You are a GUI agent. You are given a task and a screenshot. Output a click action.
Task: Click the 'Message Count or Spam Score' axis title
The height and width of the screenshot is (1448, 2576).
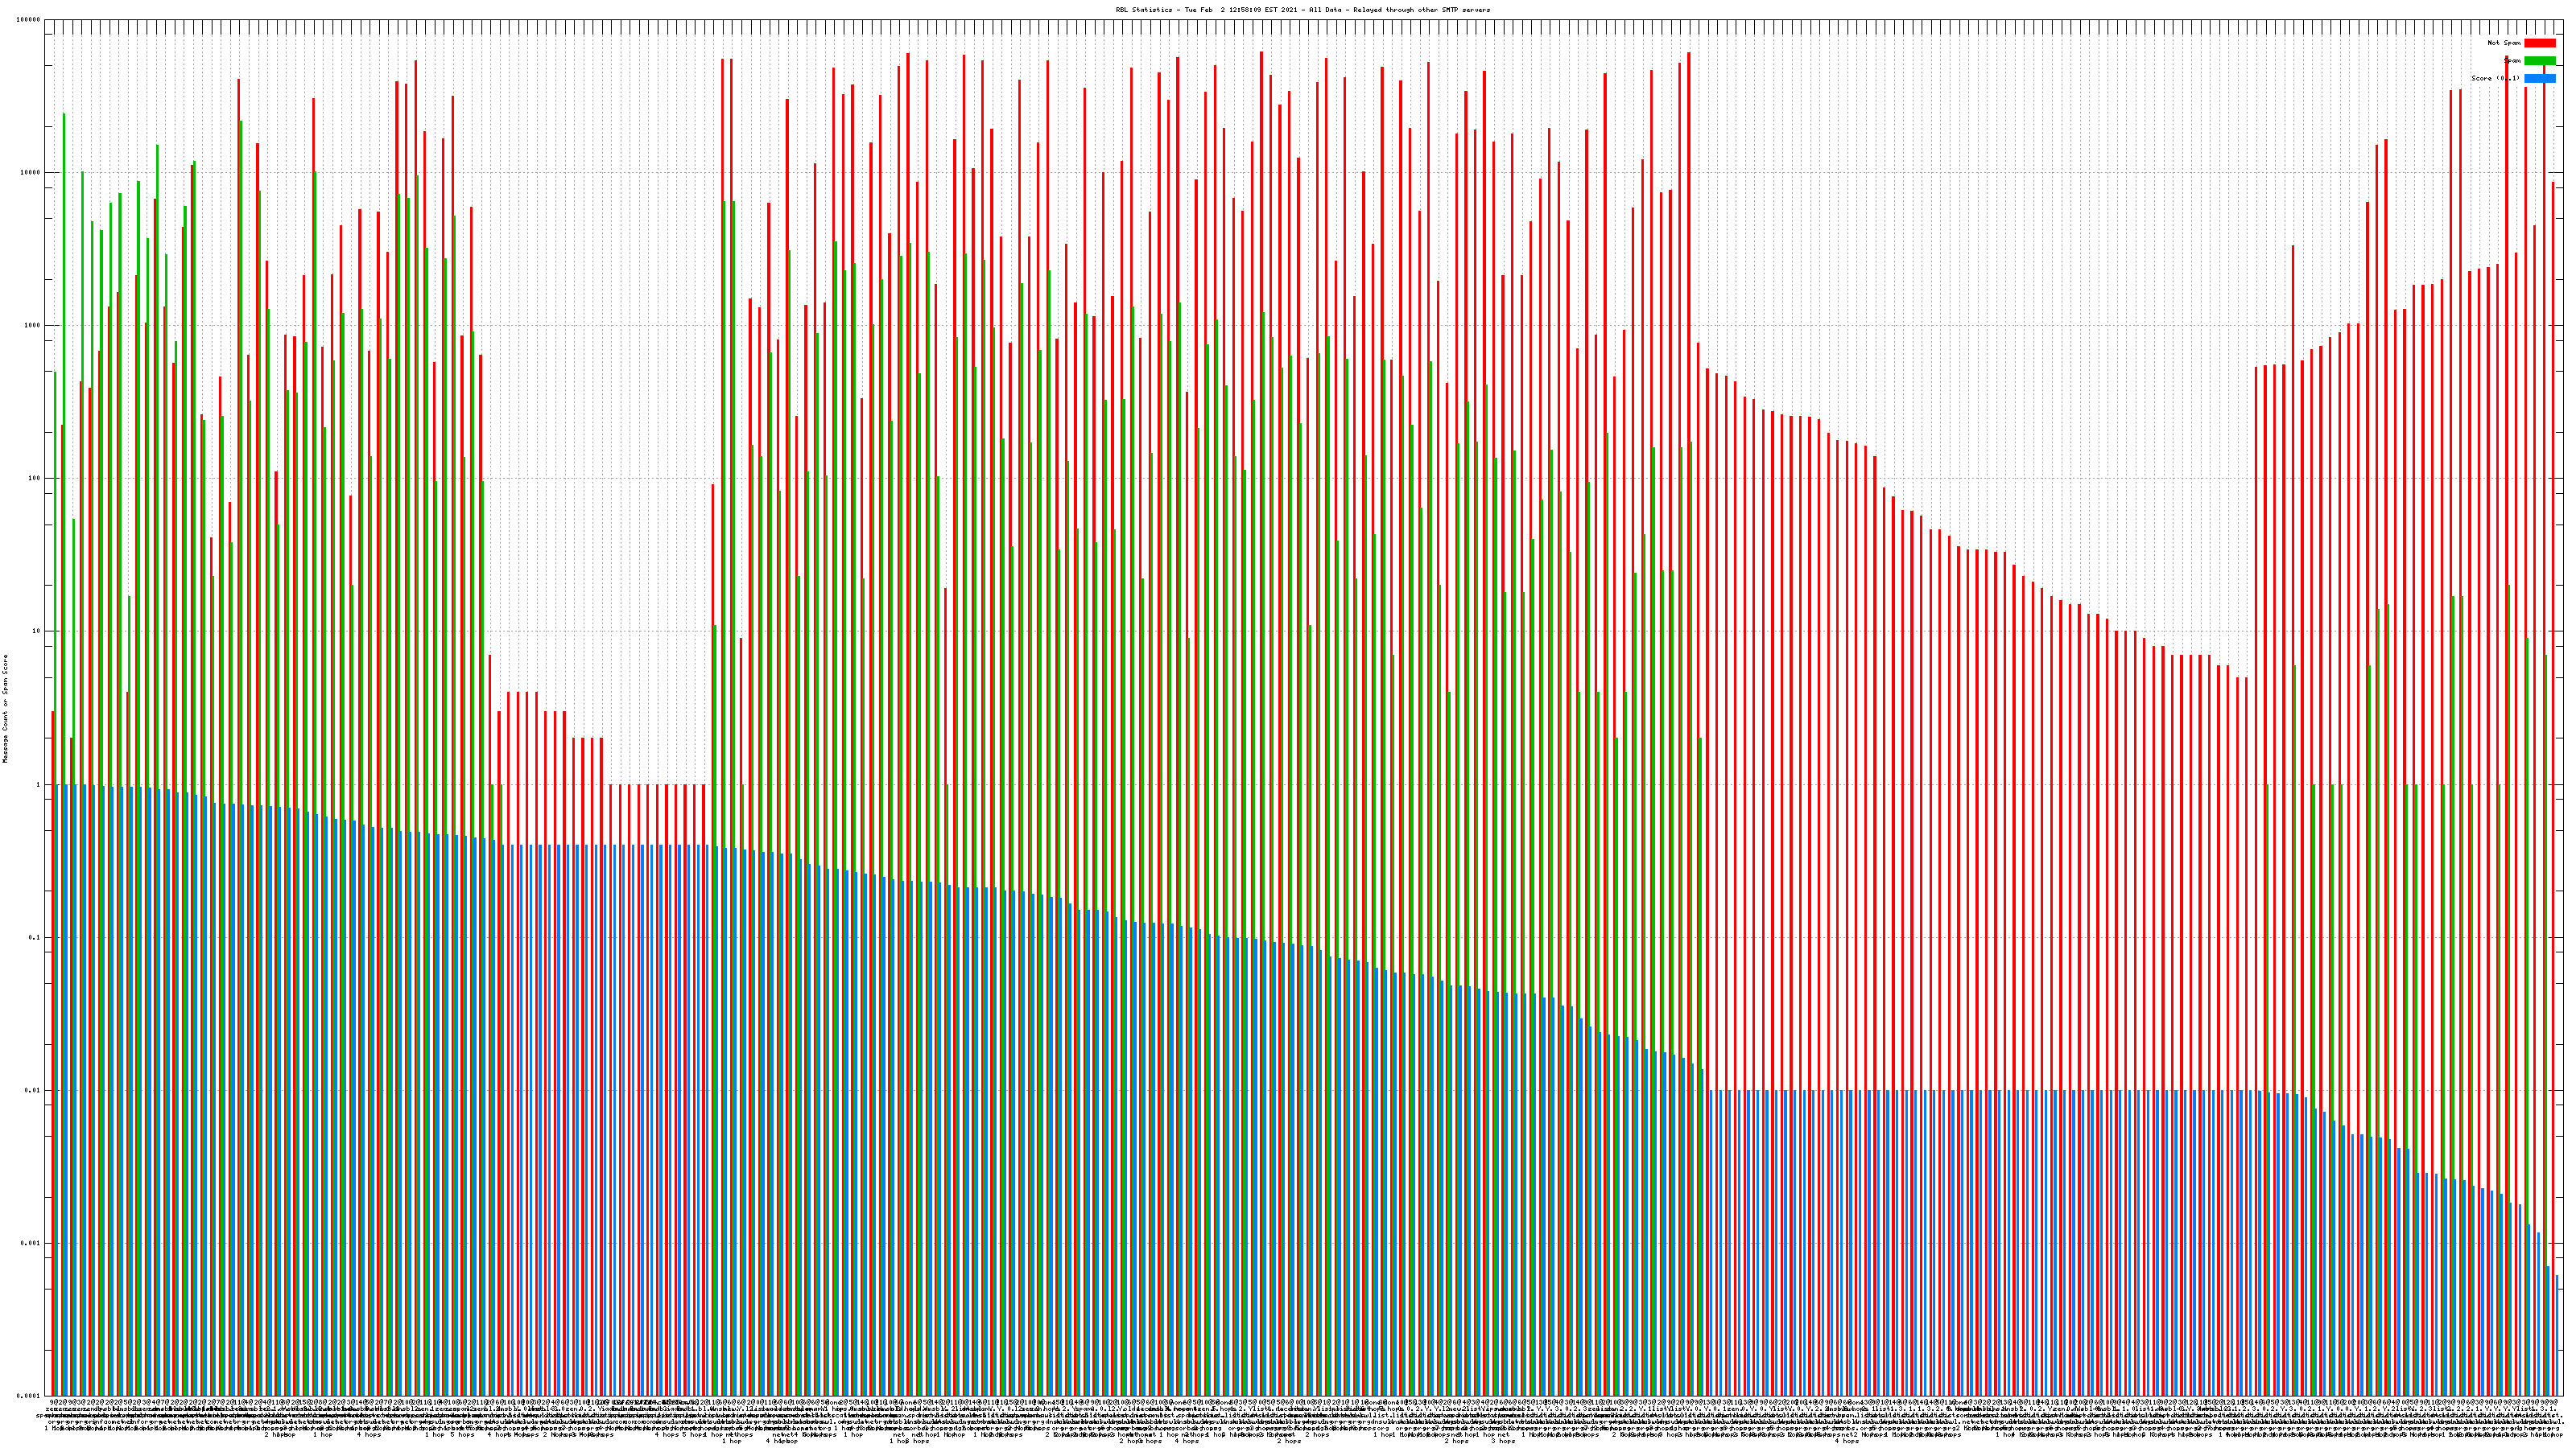[5, 709]
